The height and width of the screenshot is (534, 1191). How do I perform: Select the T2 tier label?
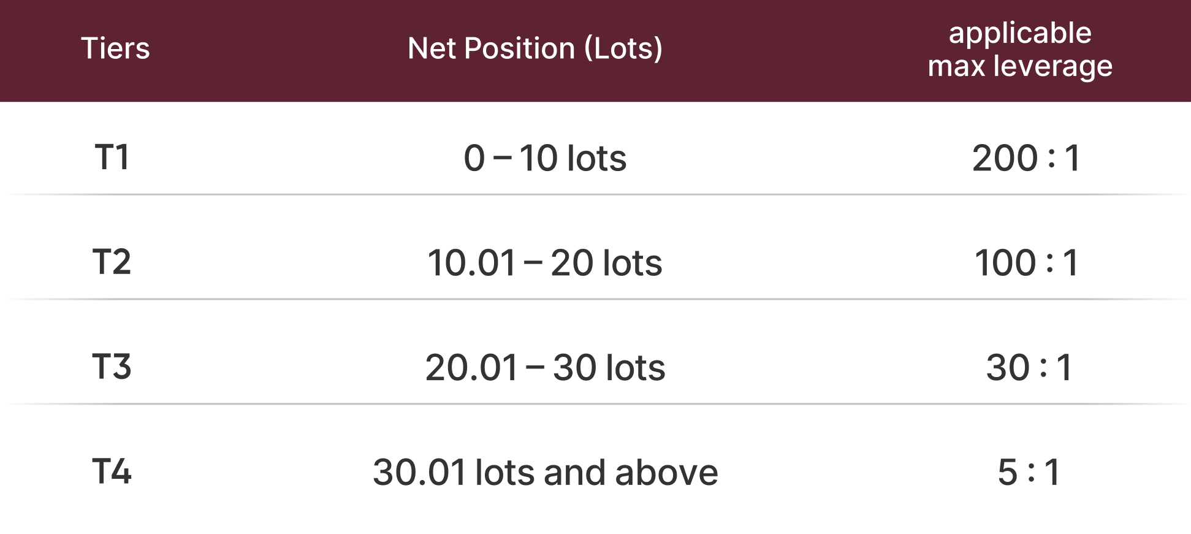112,262
